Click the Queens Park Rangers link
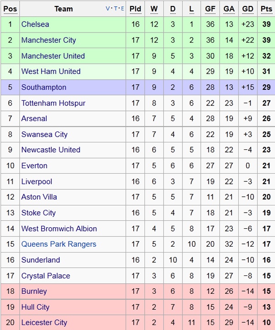 coord(59,244)
